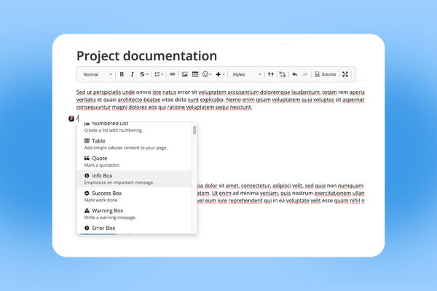The image size is (437, 291).
Task: Maximize the editor with fullscreen icon
Action: [345, 74]
